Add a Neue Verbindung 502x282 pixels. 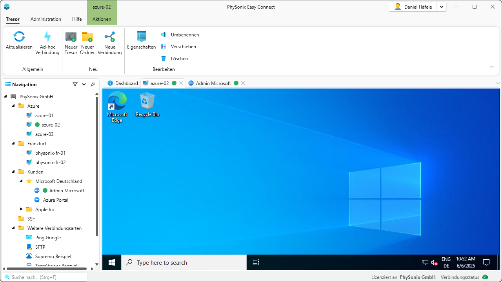(110, 43)
